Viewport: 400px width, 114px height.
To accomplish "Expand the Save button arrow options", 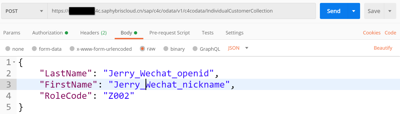I will click(390, 11).
